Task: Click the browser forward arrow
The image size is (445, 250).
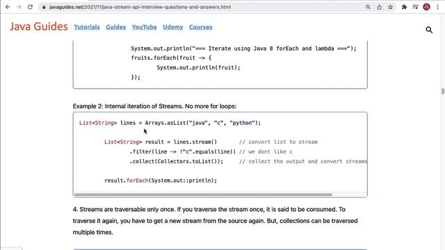Action: pyautogui.click(x=19, y=7)
